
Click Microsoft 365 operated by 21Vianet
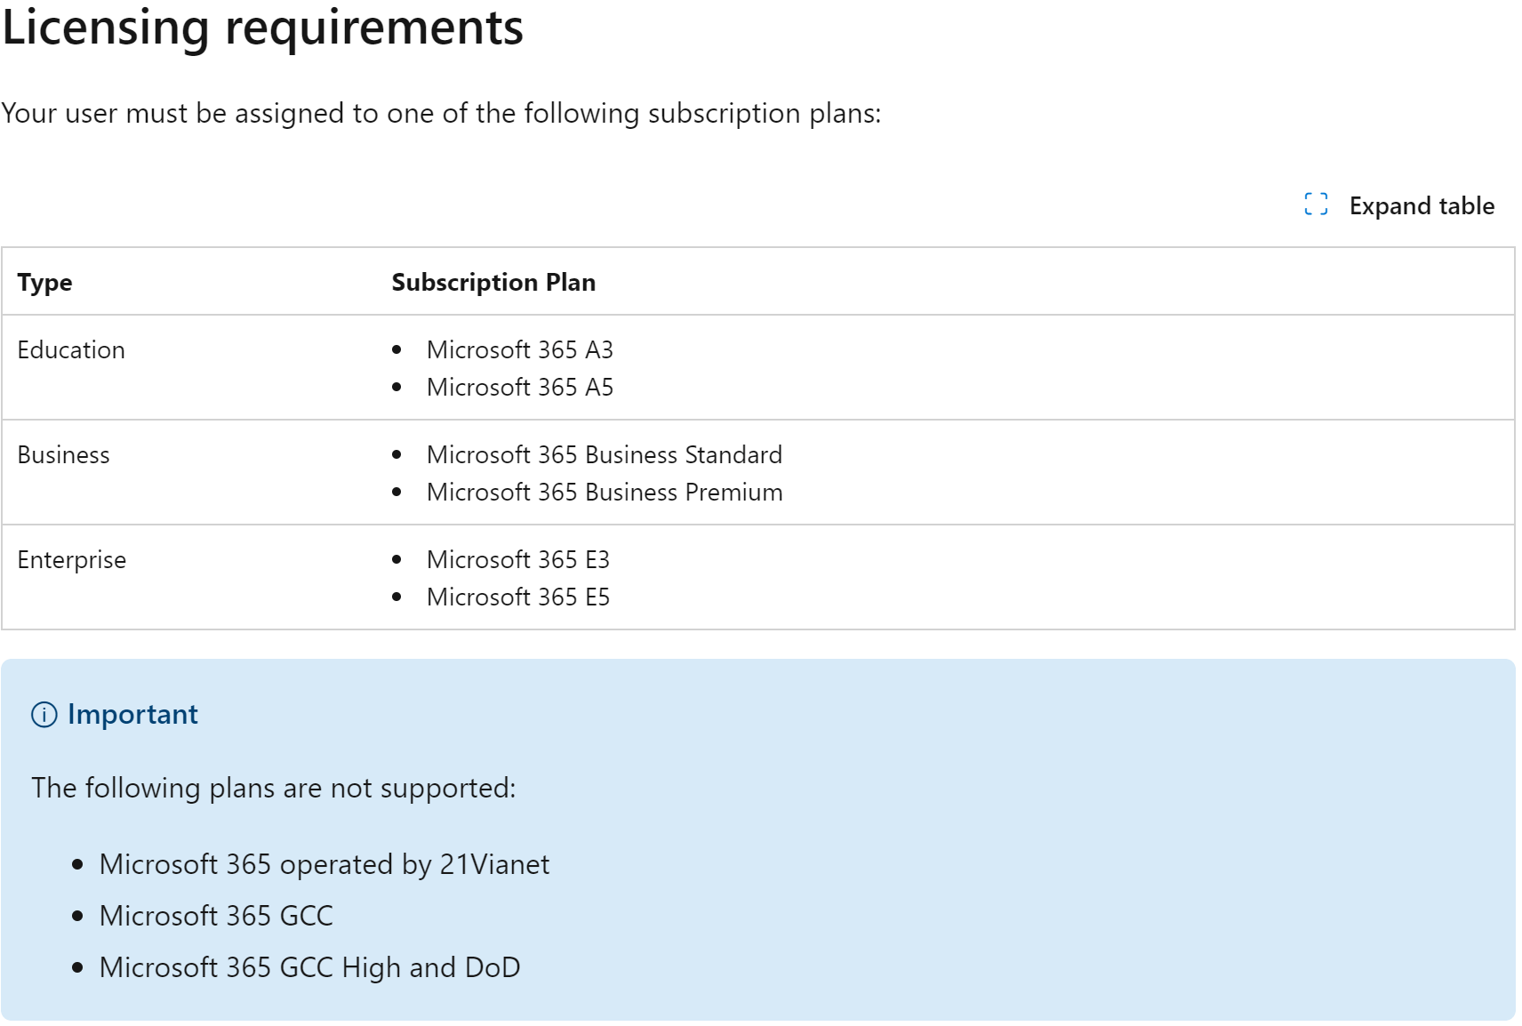click(324, 864)
